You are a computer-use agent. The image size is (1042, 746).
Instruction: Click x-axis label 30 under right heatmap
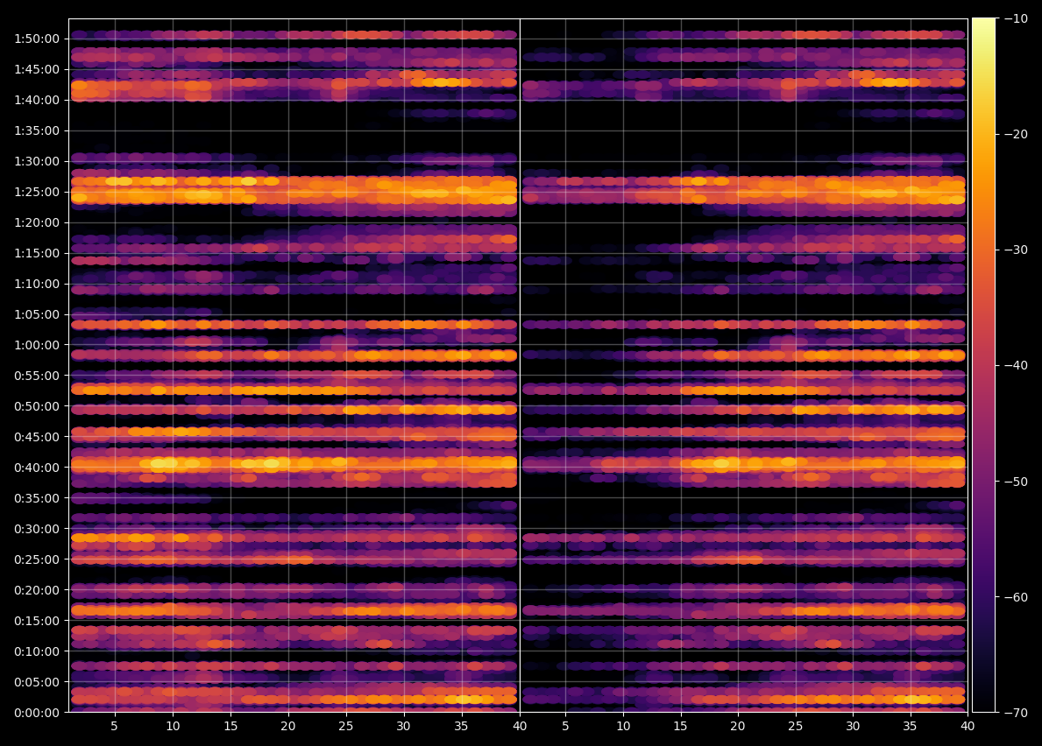click(853, 726)
